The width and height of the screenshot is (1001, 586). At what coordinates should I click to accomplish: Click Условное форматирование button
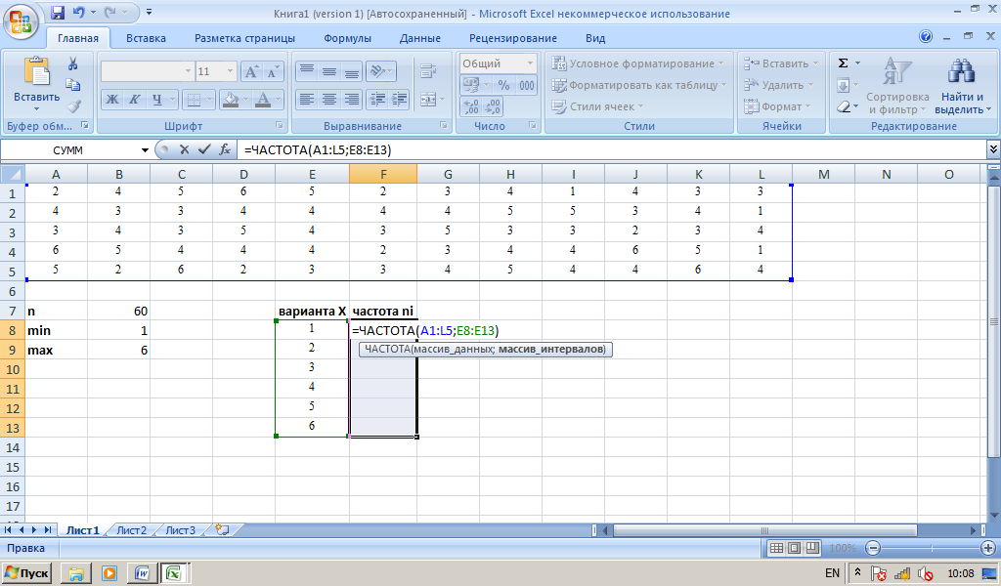(x=639, y=63)
